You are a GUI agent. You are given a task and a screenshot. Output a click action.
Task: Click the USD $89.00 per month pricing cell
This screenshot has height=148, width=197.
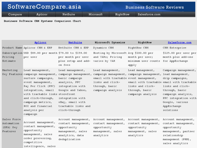(40, 59)
